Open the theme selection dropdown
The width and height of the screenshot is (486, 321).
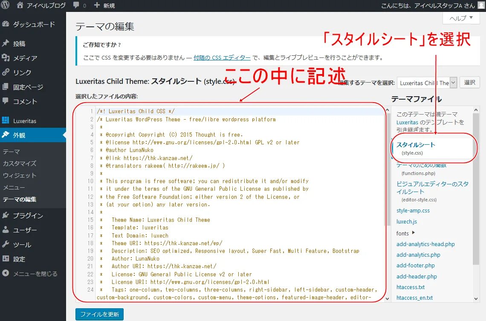click(427, 83)
